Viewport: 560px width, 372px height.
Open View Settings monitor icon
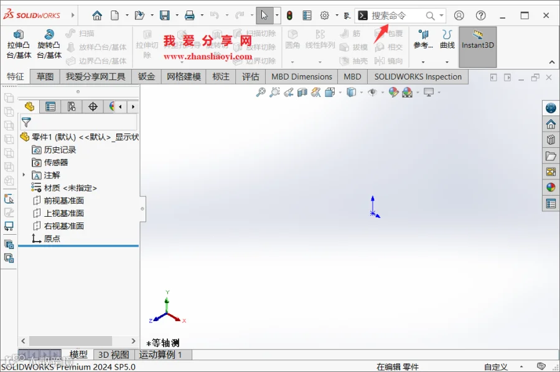point(429,93)
